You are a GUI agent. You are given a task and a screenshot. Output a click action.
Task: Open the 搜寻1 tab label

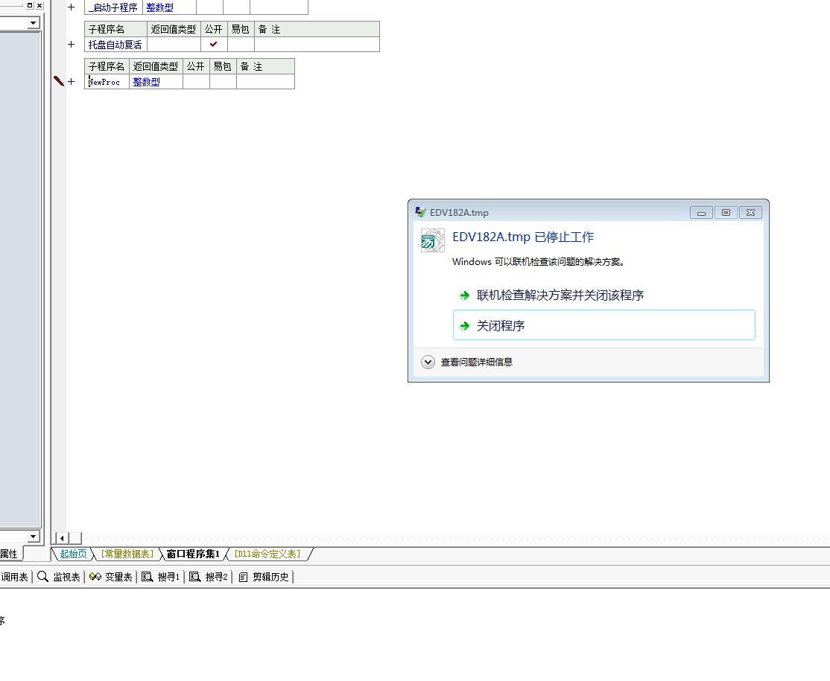click(169, 577)
